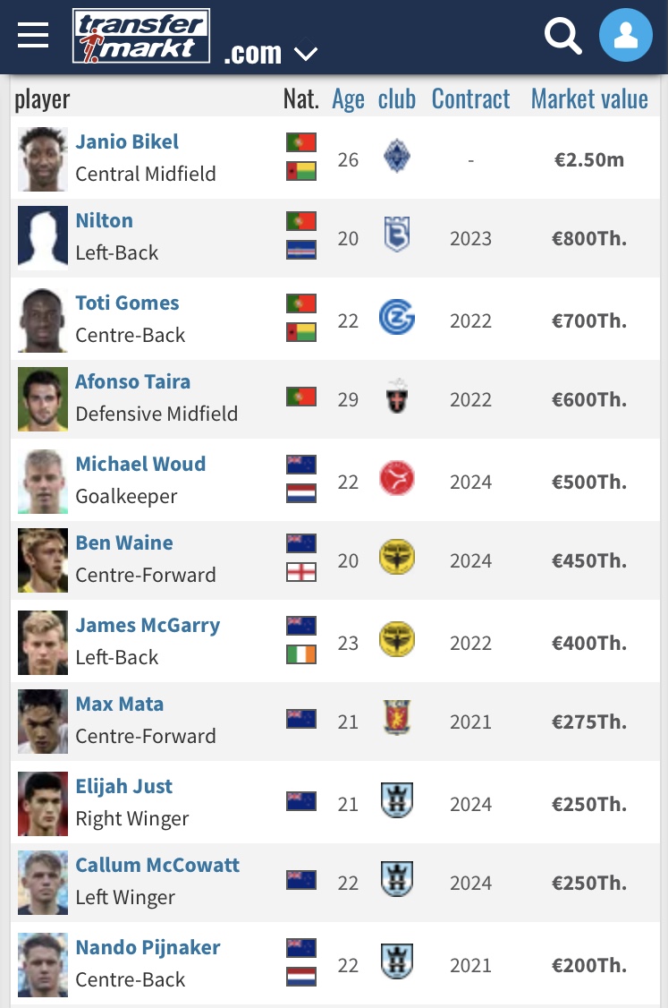This screenshot has height=1008, width=668.
Task: Sort table by Market value column
Action: tap(589, 99)
